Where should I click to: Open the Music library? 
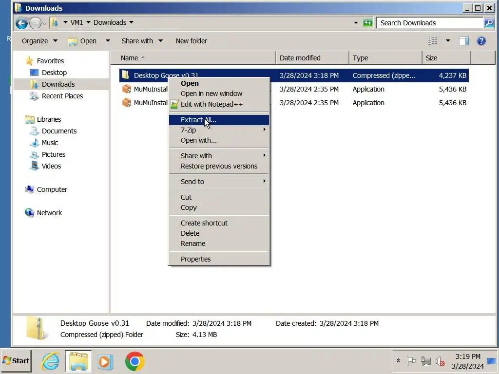(50, 143)
